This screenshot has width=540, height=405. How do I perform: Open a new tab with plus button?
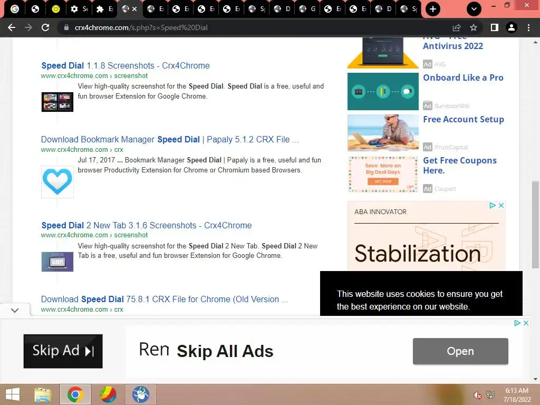pos(433,9)
